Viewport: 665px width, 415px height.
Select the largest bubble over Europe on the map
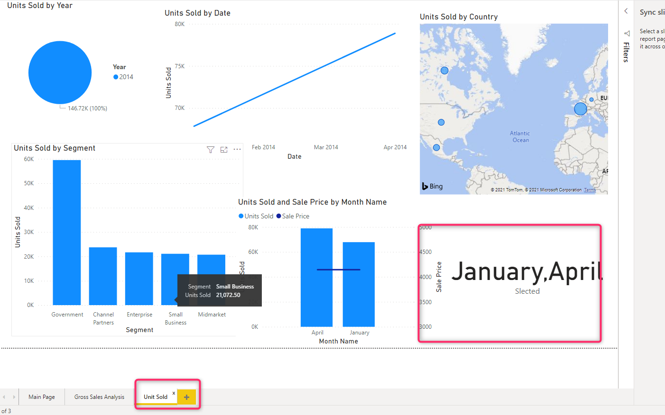tap(580, 109)
